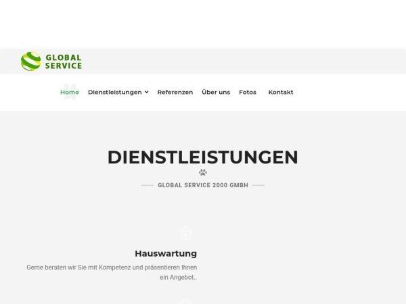
Task: Navigate to the Fotos page
Action: [248, 92]
